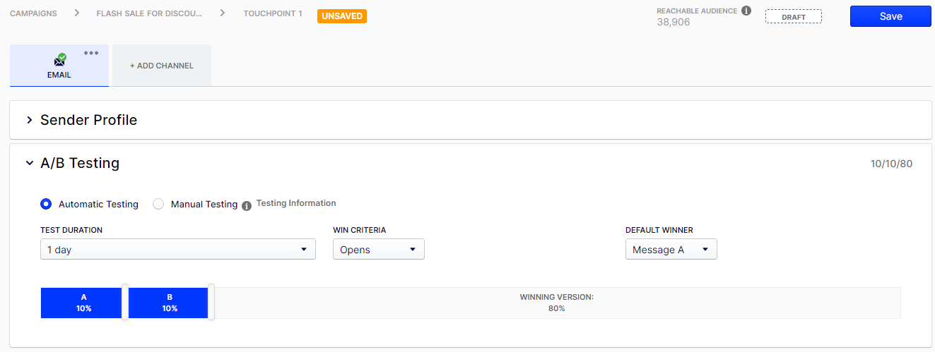Image resolution: width=935 pixels, height=352 pixels.
Task: Select the Automatic Testing radio button
Action: tap(46, 204)
